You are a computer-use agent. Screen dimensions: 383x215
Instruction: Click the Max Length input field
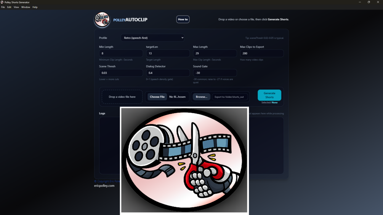[215, 53]
